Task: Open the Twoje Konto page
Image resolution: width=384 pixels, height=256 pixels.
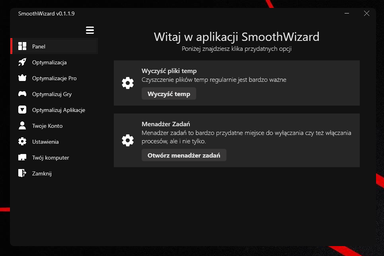Action: coord(55,126)
